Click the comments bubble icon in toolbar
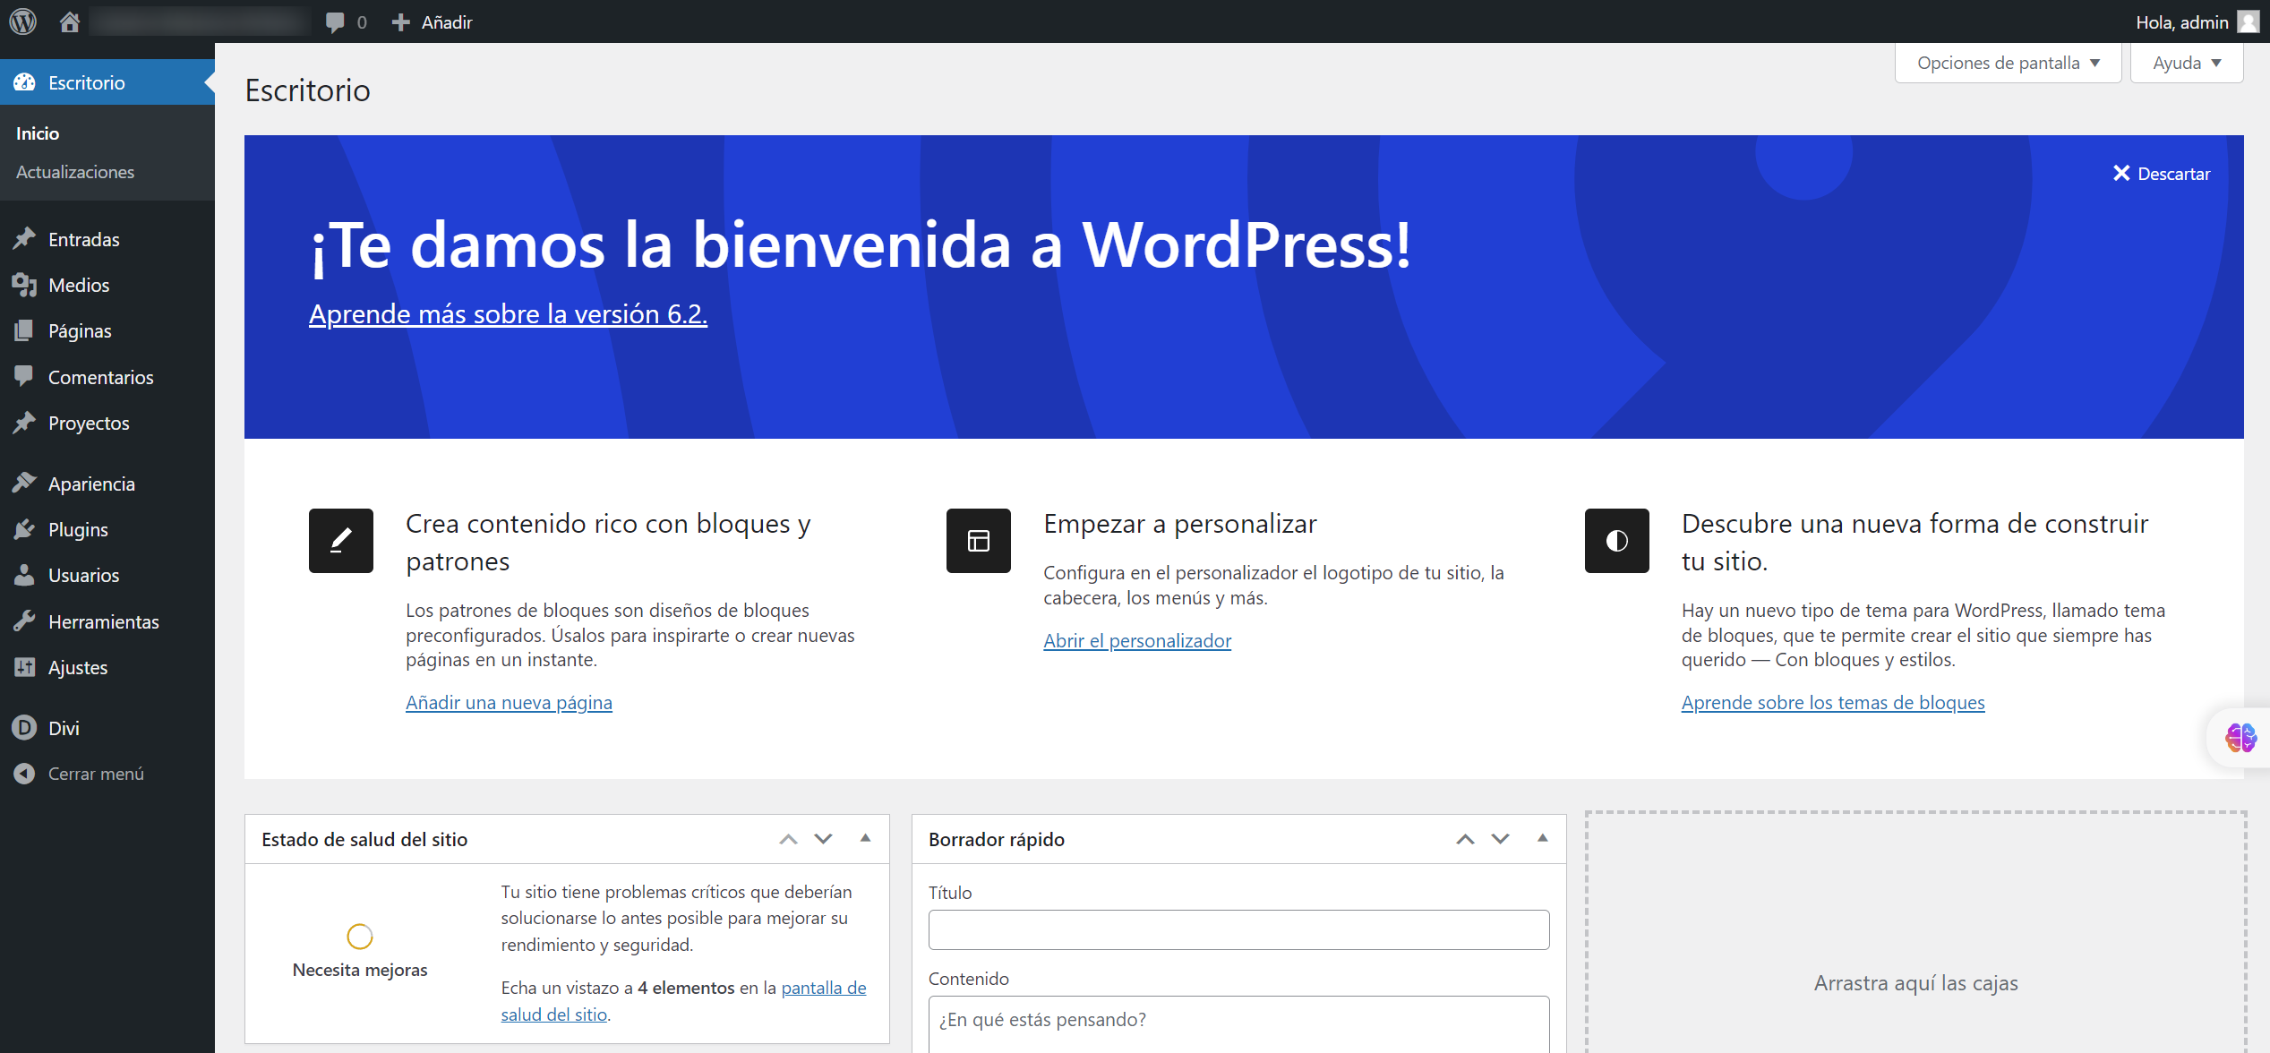Image resolution: width=2270 pixels, height=1053 pixels. pyautogui.click(x=336, y=22)
